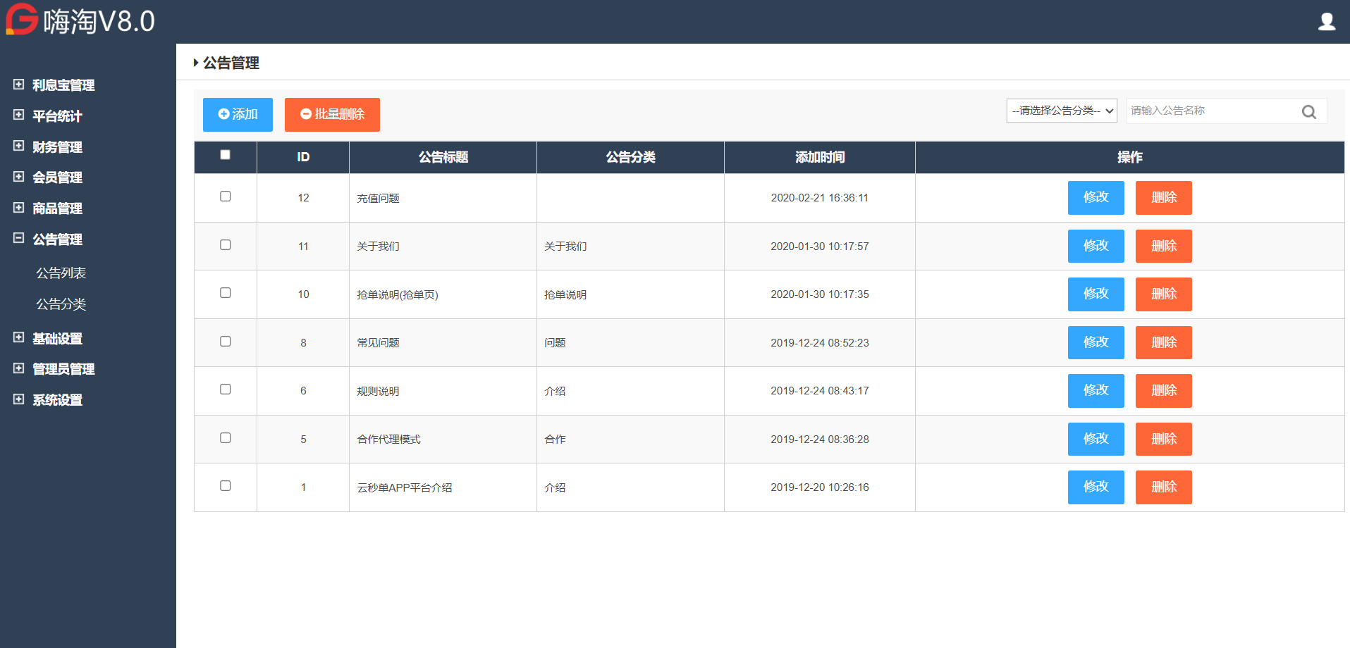1350x648 pixels.
Task: Toggle the select-all checkbox in table header
Action: (226, 155)
